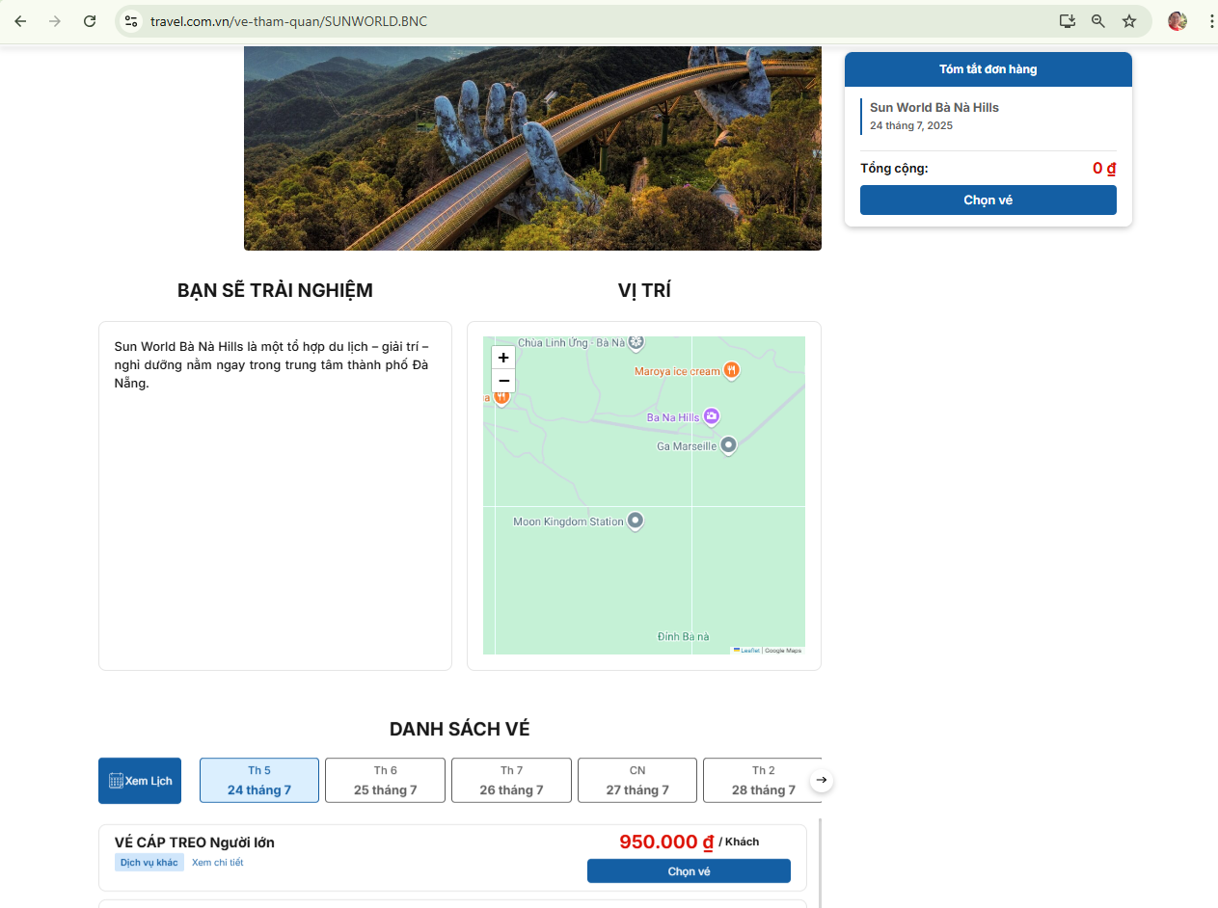The width and height of the screenshot is (1218, 908).
Task: Open the Xem Lịch calendar button
Action: [x=140, y=781]
